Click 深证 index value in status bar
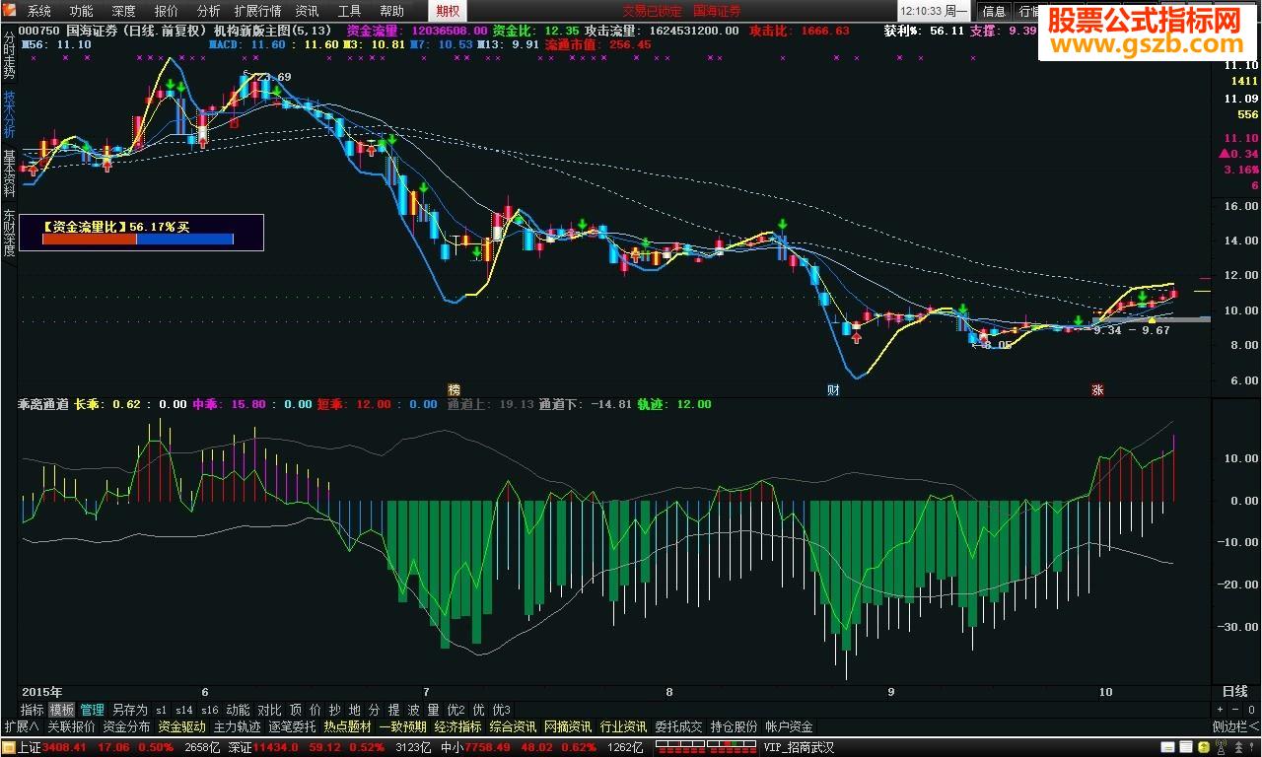The height and width of the screenshot is (757, 1262). [x=277, y=748]
